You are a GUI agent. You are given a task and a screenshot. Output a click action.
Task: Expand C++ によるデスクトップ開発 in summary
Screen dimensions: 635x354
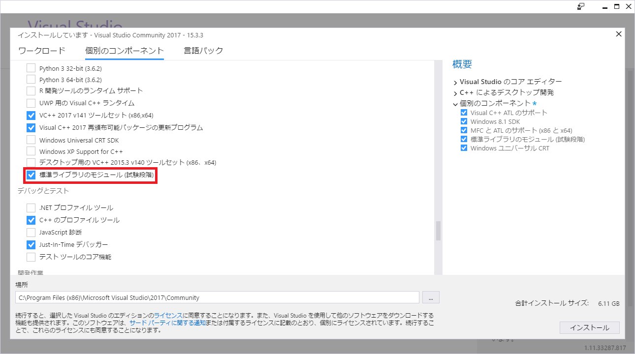click(455, 93)
